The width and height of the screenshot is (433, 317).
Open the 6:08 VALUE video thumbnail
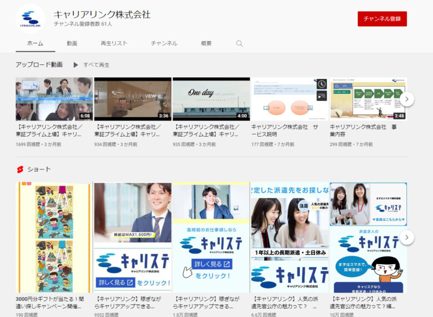coord(54,99)
